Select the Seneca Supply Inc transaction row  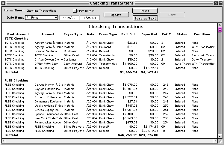point(108,110)
